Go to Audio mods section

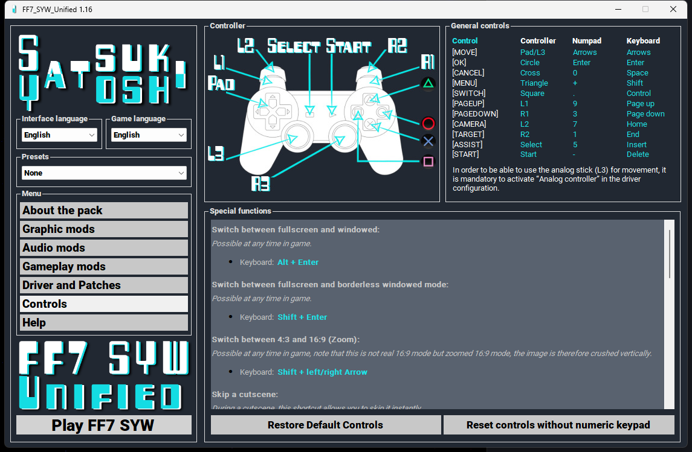point(104,247)
